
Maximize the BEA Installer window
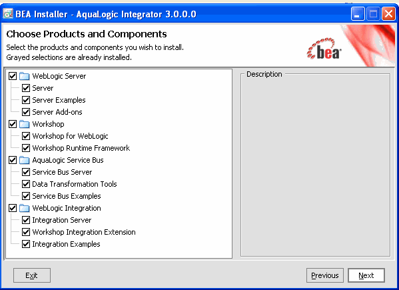coord(373,14)
